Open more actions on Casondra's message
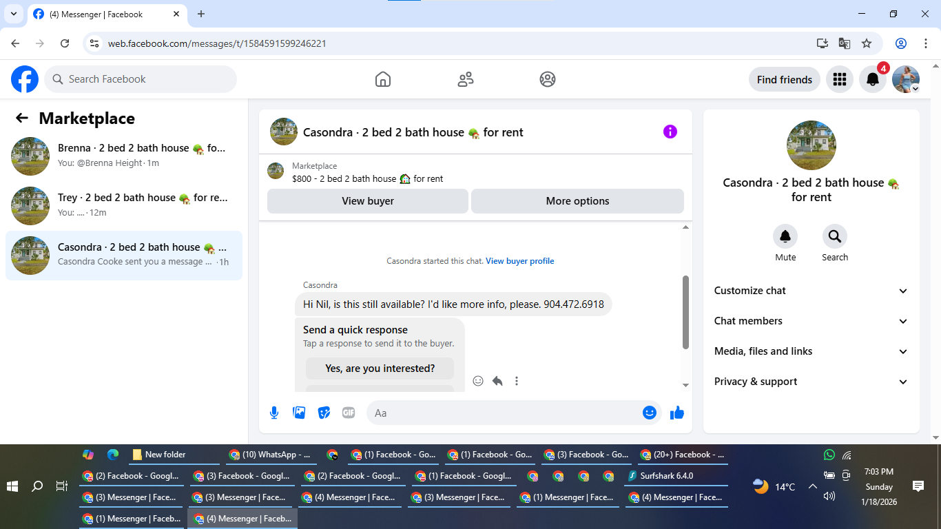Image resolution: width=941 pixels, height=529 pixels. [517, 381]
